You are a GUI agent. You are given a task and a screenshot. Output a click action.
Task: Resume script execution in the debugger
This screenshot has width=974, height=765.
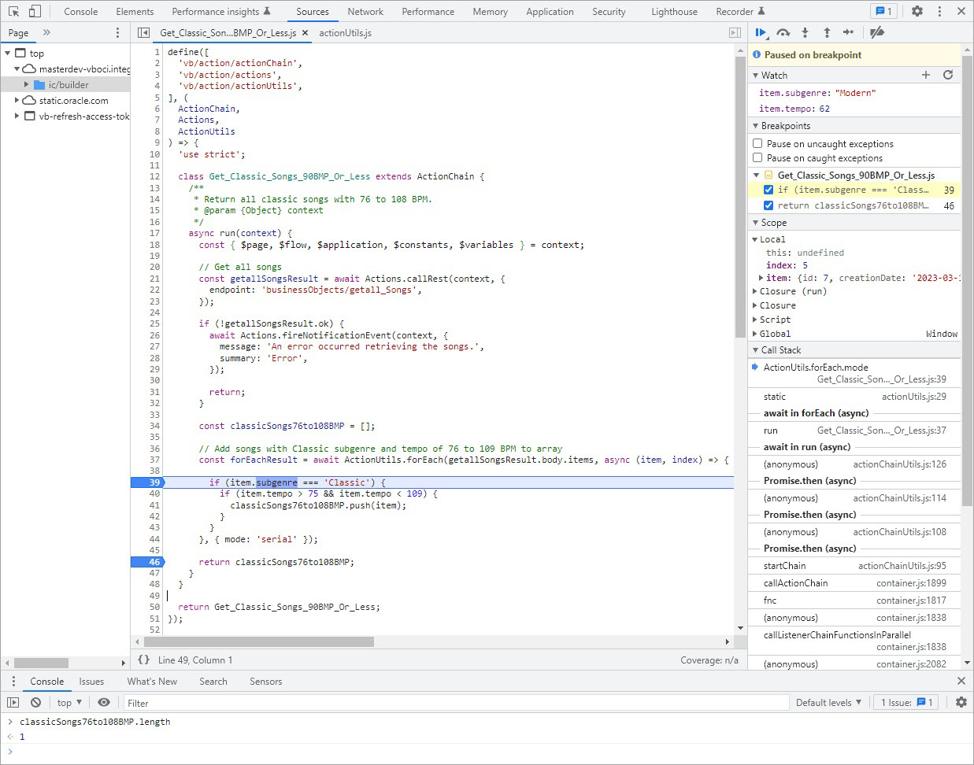(760, 33)
